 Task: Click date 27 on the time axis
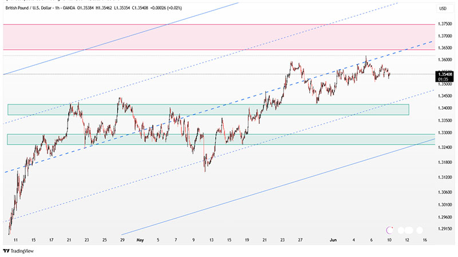tap(300, 240)
